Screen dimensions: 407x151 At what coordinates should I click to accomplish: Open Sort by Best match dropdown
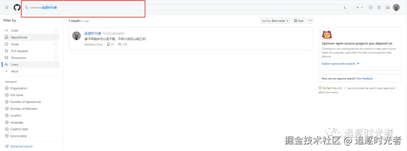click(x=275, y=21)
